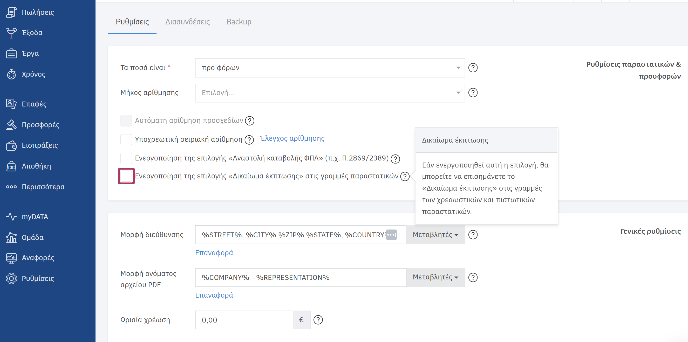Click the Οριακή χρέωση amount field
688x342 pixels.
[x=244, y=320]
